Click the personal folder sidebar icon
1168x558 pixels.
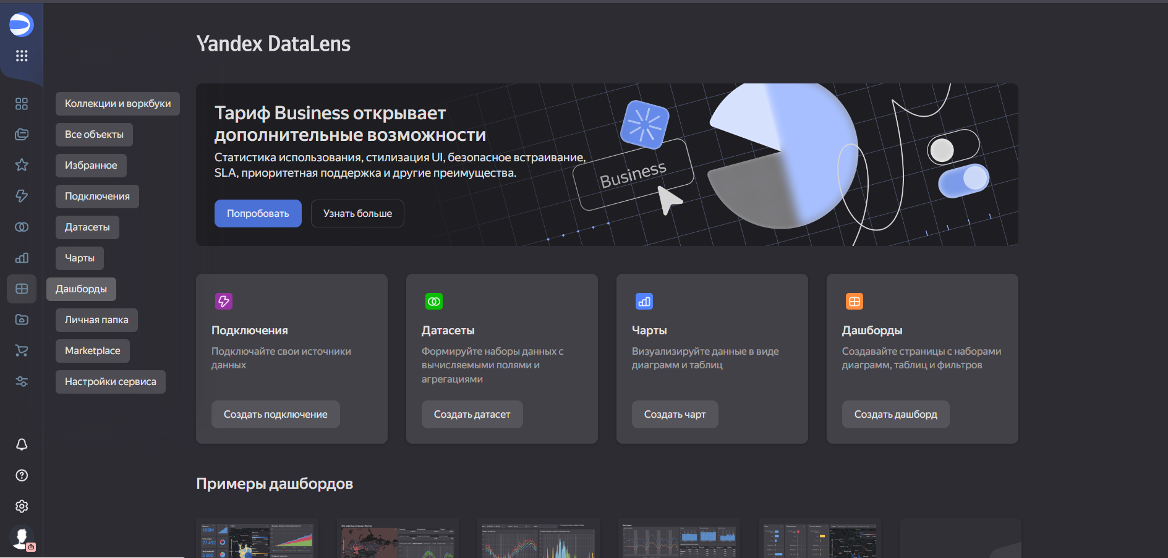[x=22, y=319]
